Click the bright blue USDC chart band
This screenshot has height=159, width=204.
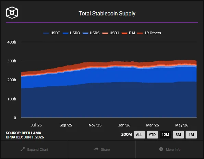pyautogui.click(x=109, y=75)
